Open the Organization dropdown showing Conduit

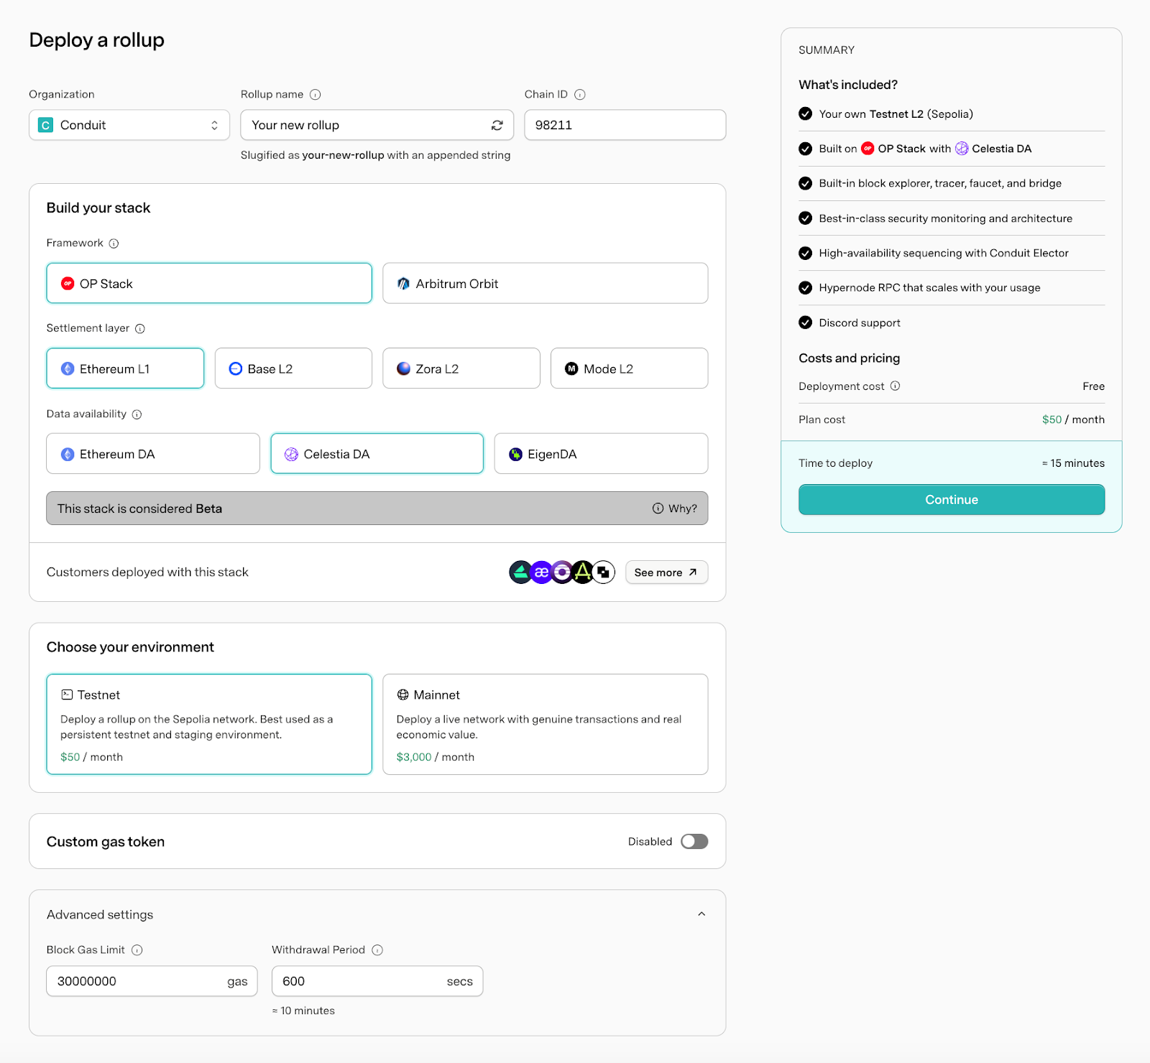(129, 125)
